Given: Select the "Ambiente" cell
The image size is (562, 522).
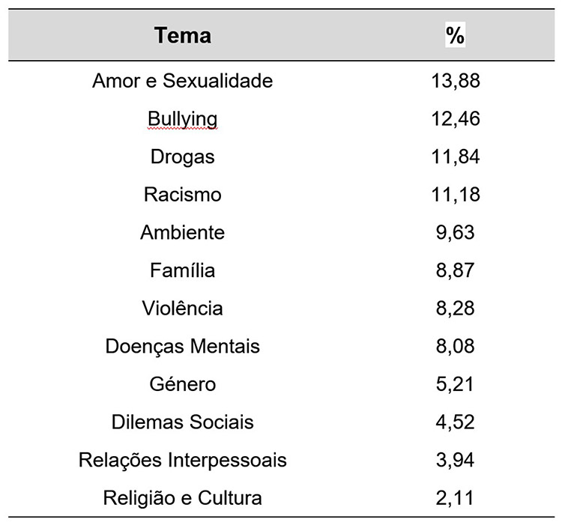Looking at the screenshot, I should pos(182,232).
